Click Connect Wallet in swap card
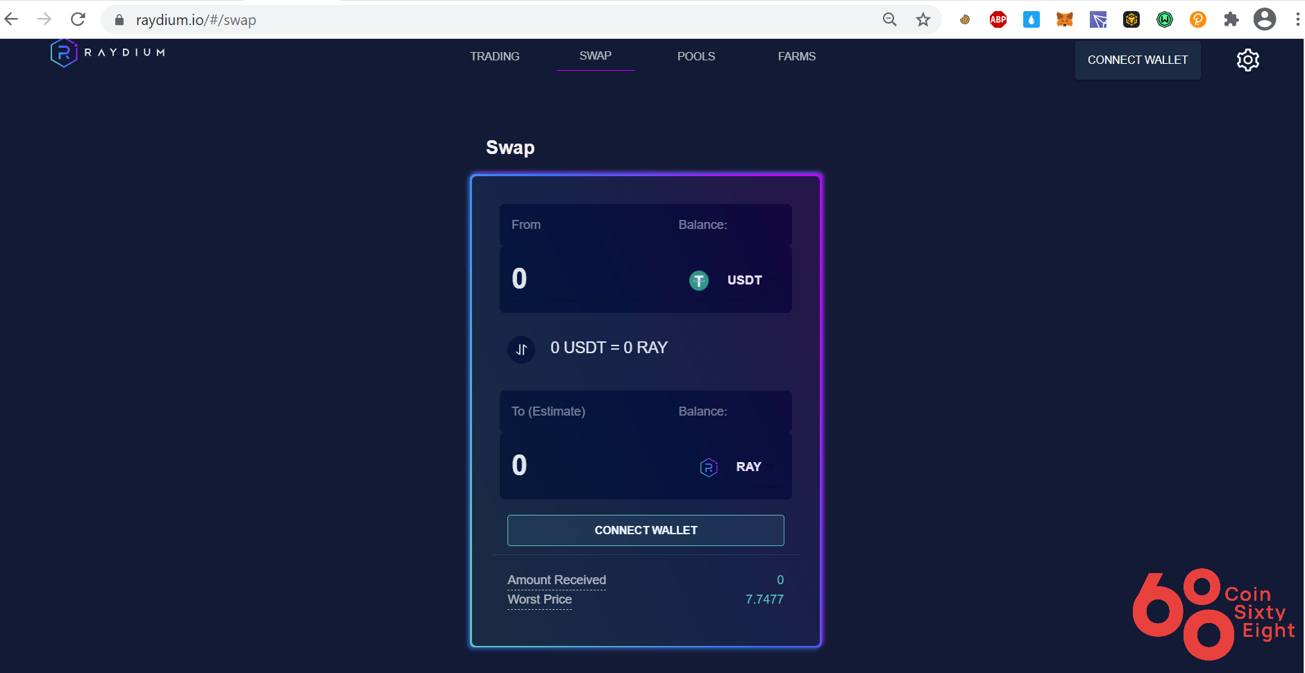 [x=646, y=530]
